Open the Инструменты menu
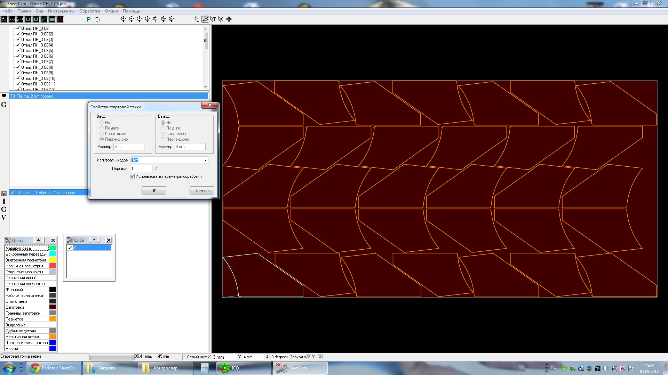This screenshot has width=668, height=375. click(61, 11)
